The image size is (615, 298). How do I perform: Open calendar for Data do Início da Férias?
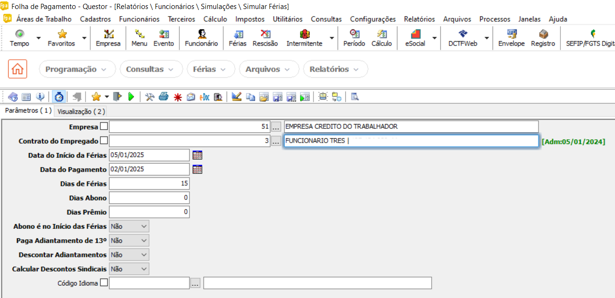[x=198, y=155]
